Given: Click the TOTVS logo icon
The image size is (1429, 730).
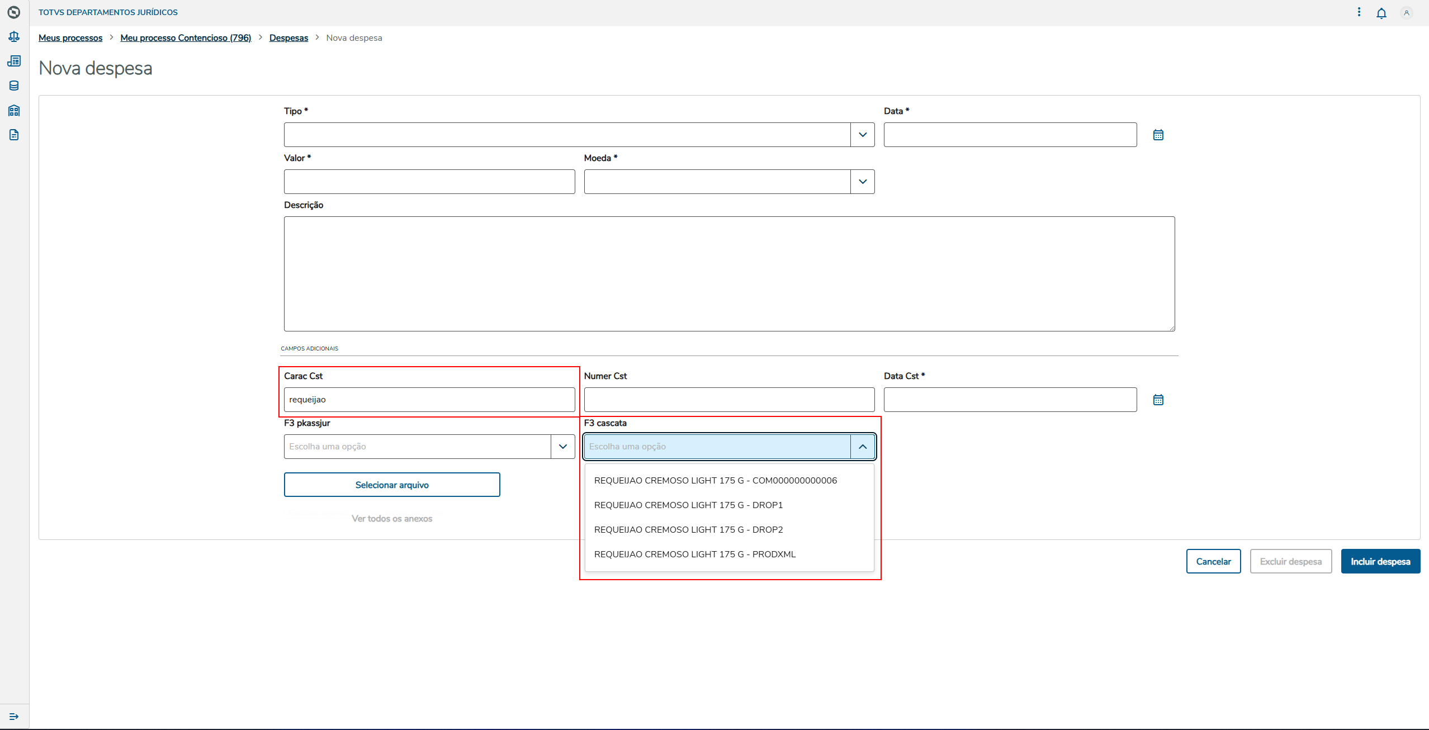Looking at the screenshot, I should (x=14, y=12).
